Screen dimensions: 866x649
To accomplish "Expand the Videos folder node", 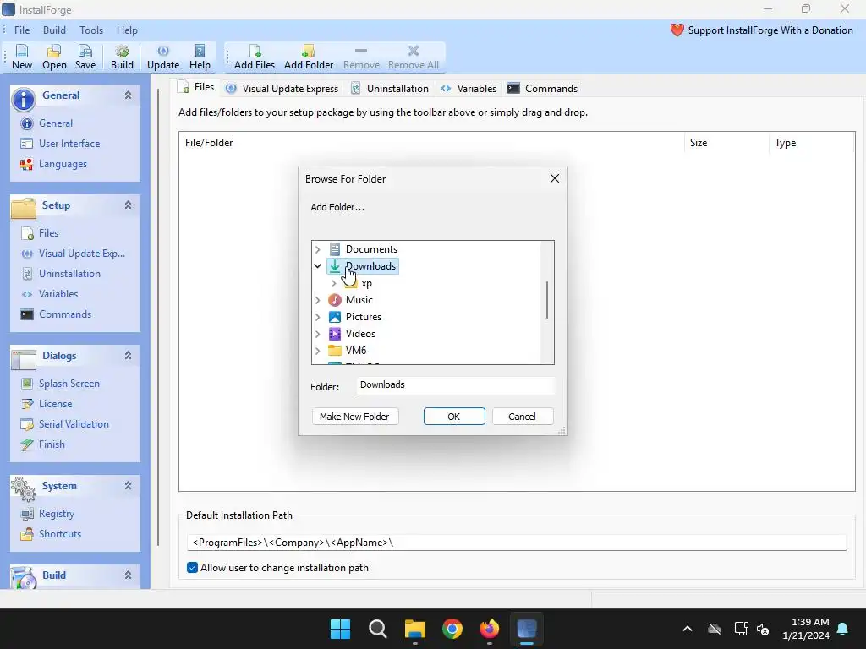I will coord(318,334).
